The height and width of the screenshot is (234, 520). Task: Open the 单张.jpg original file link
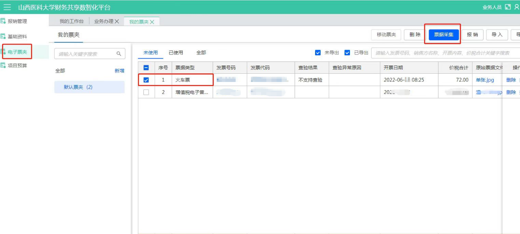pyautogui.click(x=485, y=80)
